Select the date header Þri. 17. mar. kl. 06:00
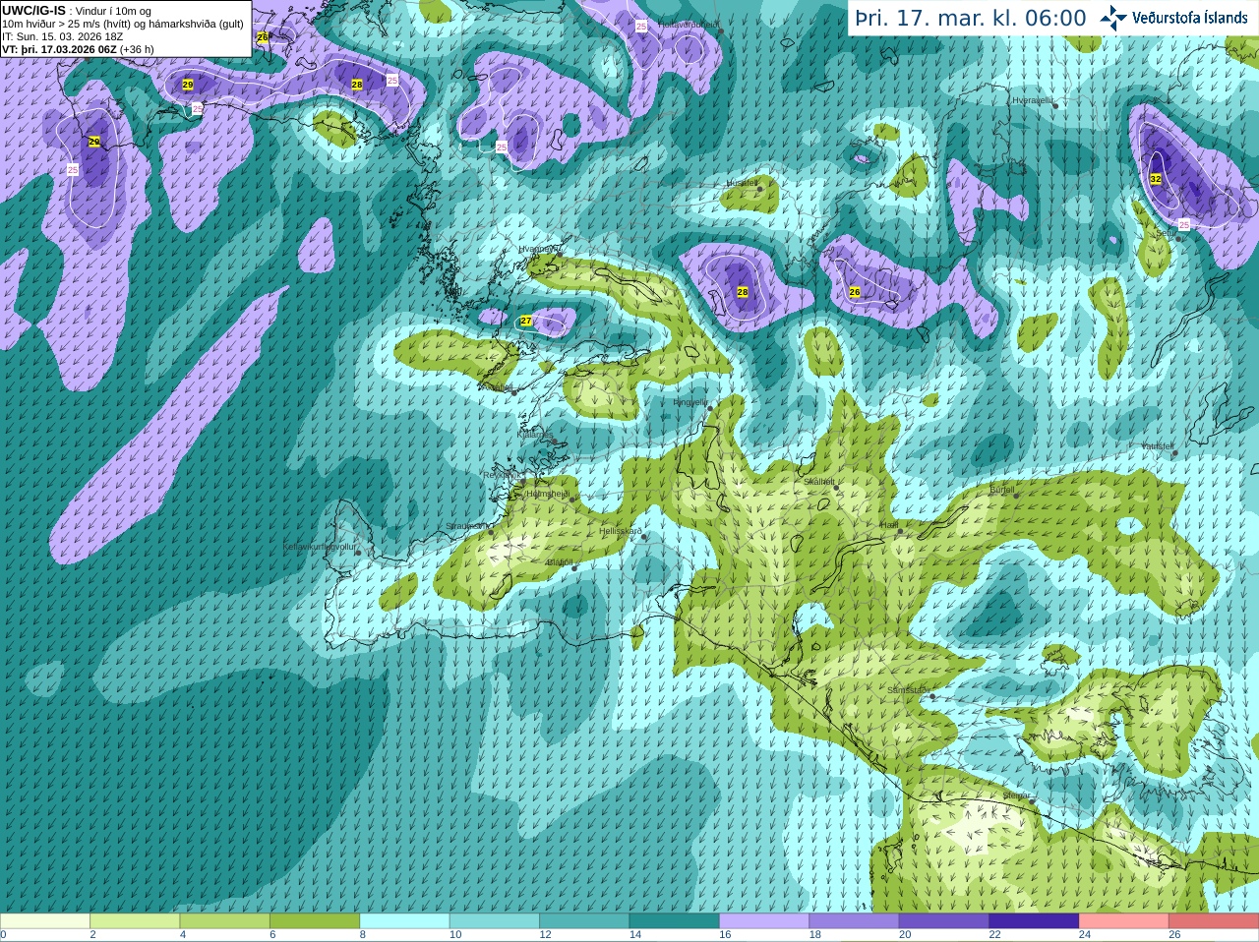 pos(971,18)
